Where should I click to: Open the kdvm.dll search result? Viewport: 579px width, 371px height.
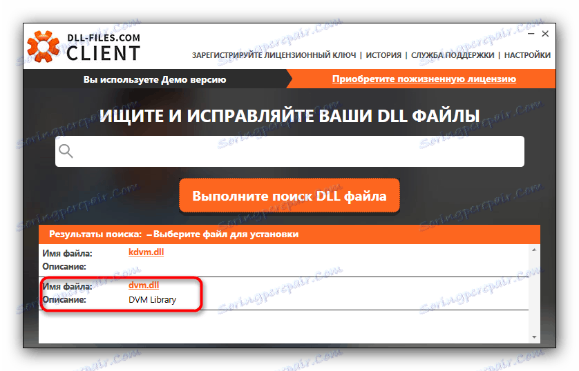[x=146, y=252]
